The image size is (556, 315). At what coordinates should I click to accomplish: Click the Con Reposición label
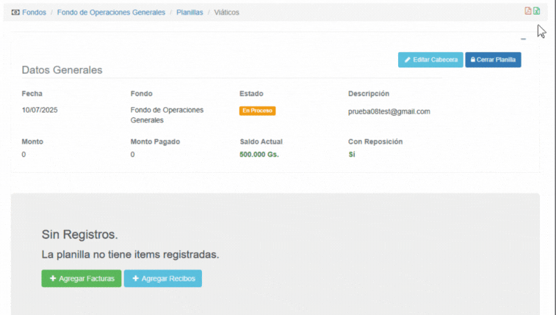click(375, 142)
